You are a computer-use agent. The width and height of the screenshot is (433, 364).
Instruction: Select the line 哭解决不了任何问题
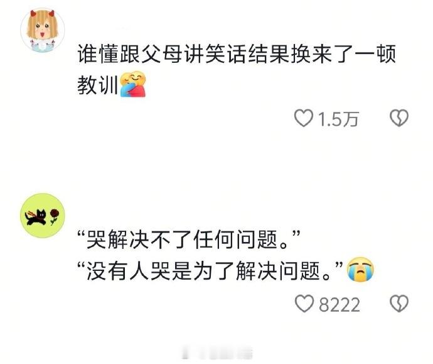click(x=189, y=240)
